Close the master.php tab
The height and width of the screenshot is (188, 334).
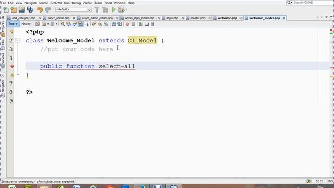(x=209, y=18)
